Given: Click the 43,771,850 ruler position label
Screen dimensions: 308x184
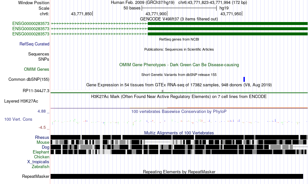Looking at the screenshot, I should point(81,14).
